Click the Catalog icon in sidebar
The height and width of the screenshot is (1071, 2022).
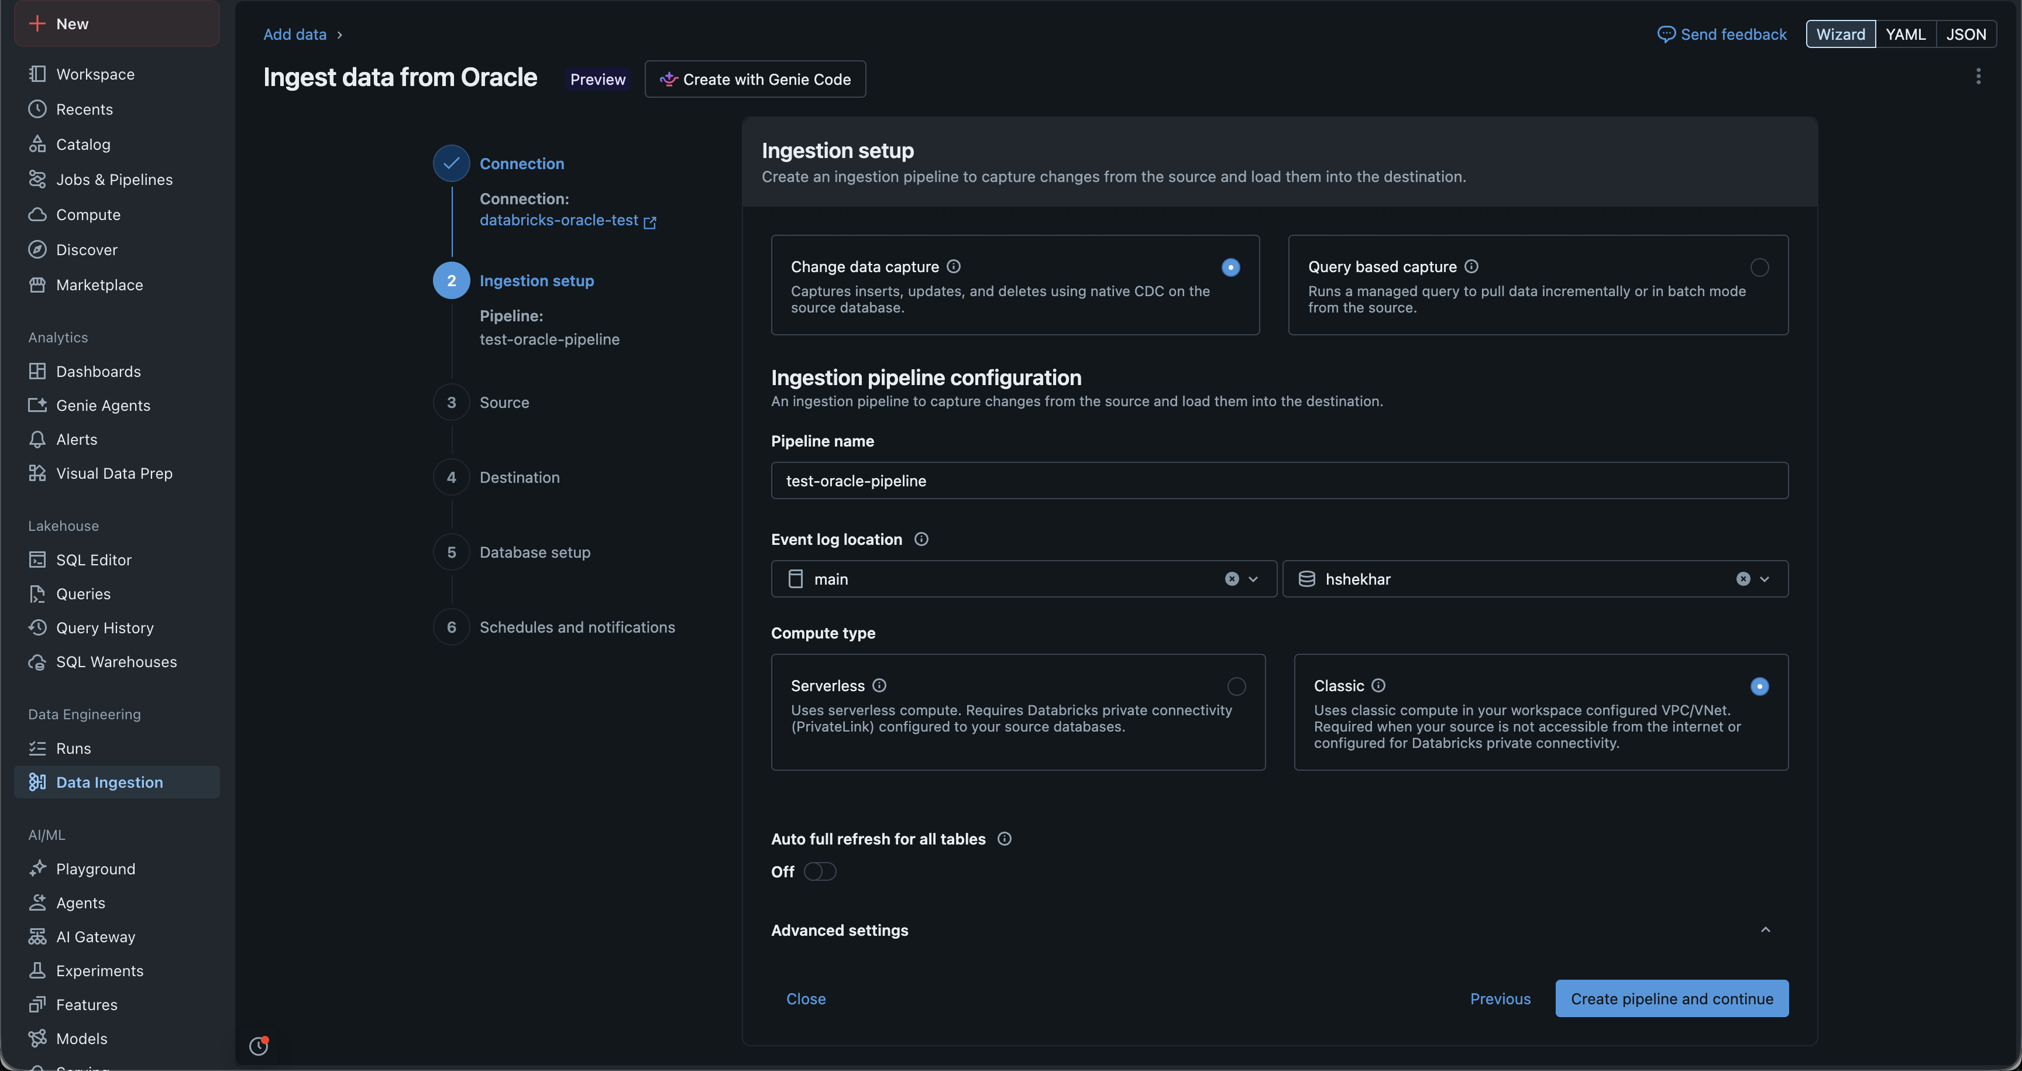pos(37,144)
